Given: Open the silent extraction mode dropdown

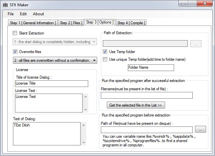Looking at the screenshot, I should (55, 42).
